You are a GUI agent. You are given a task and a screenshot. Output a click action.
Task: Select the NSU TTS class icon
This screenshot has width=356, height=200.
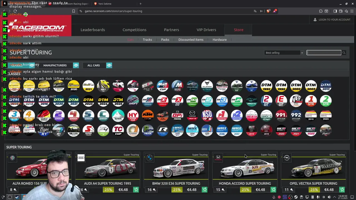coord(207,116)
